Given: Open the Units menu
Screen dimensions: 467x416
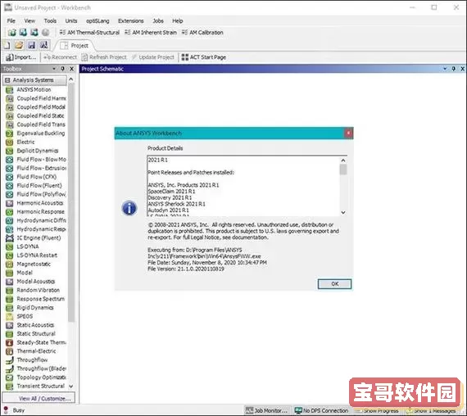Looking at the screenshot, I should (x=71, y=20).
